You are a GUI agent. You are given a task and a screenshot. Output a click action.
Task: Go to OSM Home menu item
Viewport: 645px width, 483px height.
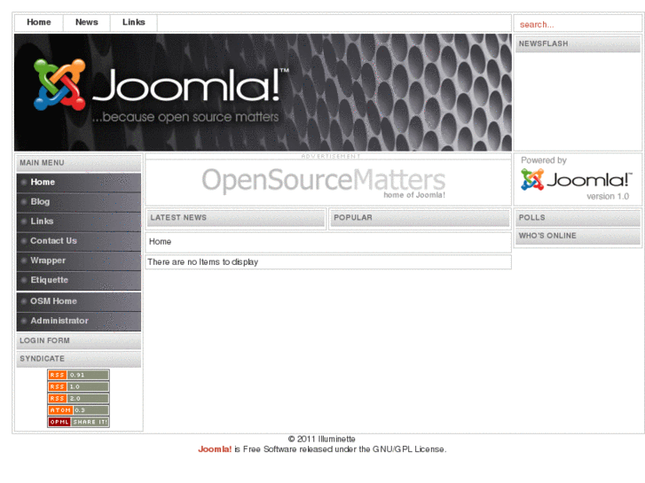[79, 301]
